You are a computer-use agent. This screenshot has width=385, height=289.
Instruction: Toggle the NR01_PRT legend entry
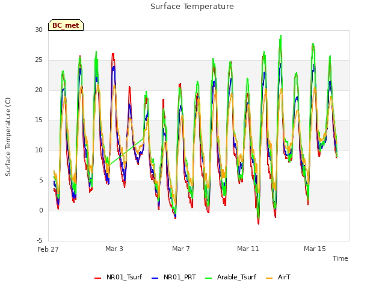tap(174, 277)
